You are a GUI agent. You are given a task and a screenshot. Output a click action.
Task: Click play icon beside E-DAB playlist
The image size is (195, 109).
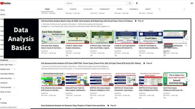pos(136,21)
